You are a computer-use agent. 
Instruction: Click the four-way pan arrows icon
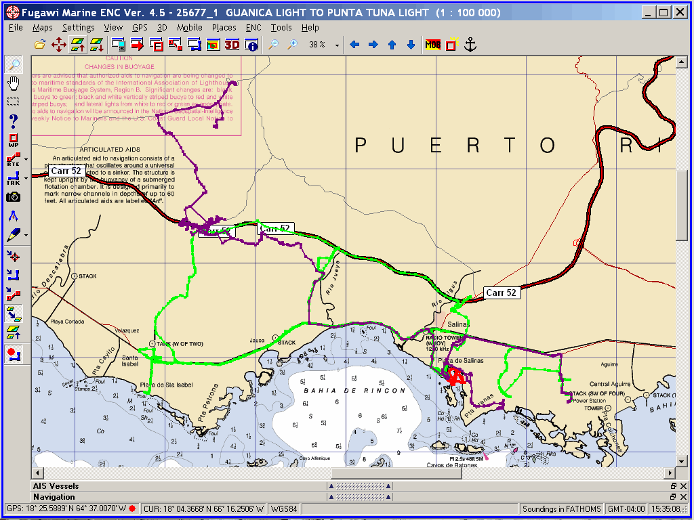click(59, 44)
